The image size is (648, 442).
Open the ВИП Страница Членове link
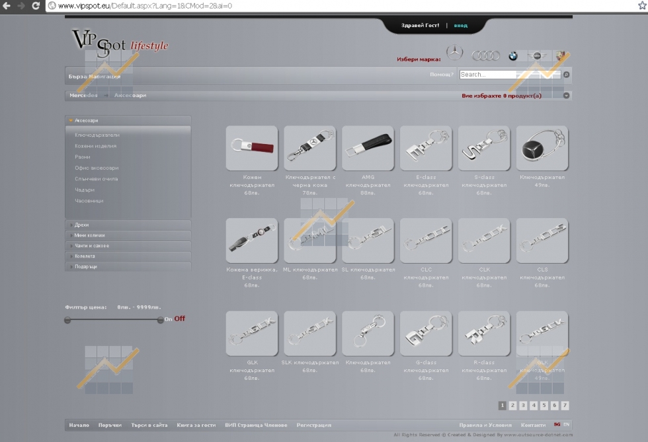256,425
